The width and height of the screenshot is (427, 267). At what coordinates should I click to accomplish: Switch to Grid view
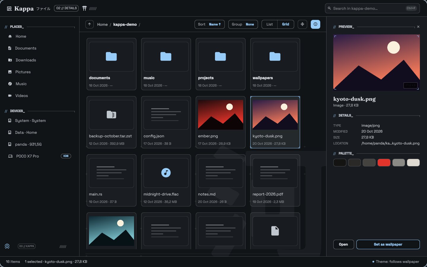(286, 24)
